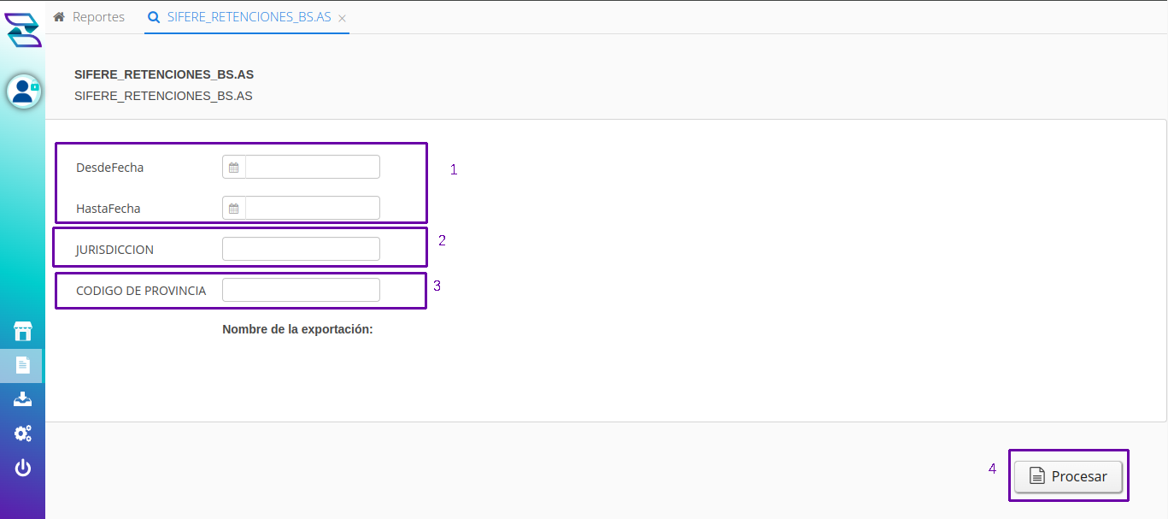Click the CODIGO DE PROVINCIA input field
The image size is (1168, 519).
point(301,290)
